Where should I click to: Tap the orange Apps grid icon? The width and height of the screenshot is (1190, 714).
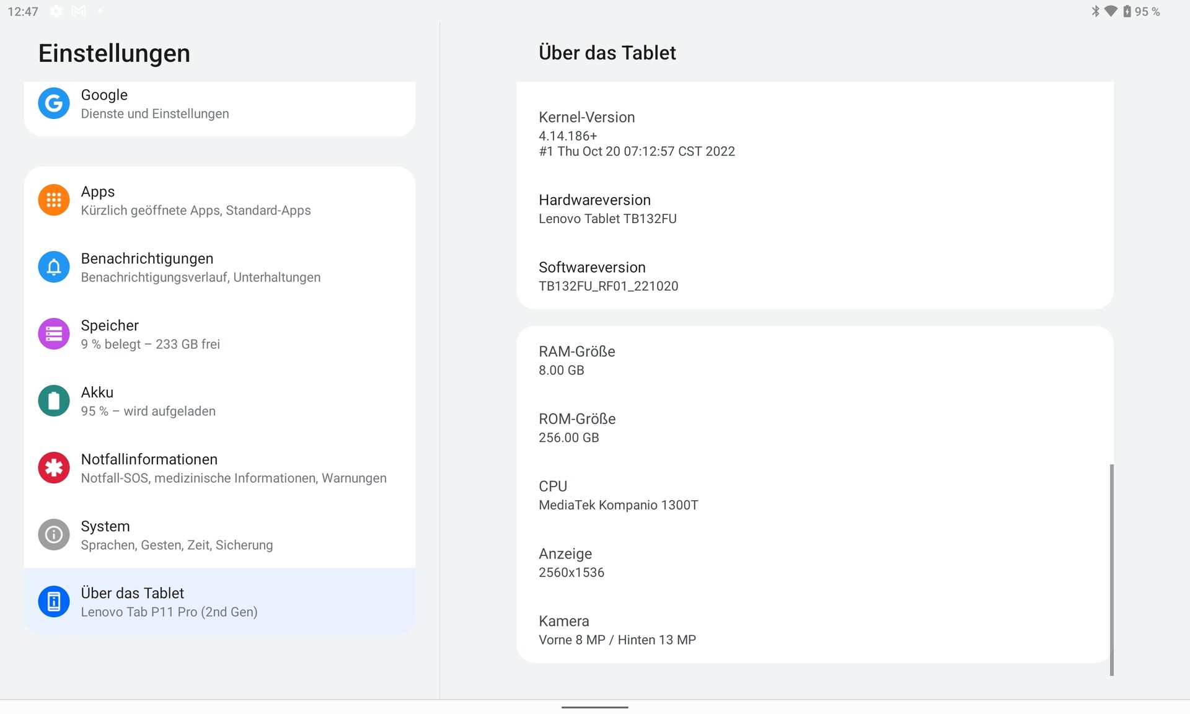pos(54,200)
